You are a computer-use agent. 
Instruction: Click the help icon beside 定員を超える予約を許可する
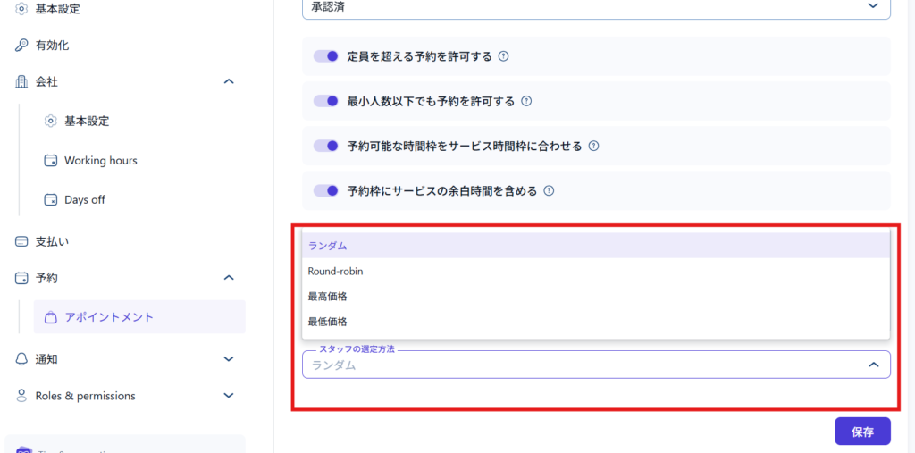[503, 56]
